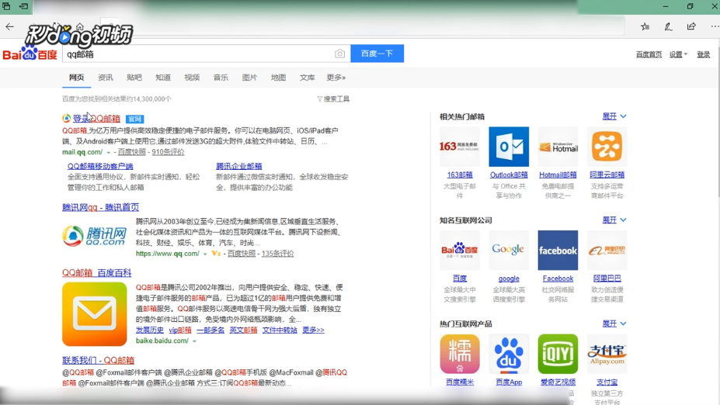This screenshot has height=405, width=720.
Task: Open the 文件中转站 sublink
Action: pyautogui.click(x=280, y=331)
